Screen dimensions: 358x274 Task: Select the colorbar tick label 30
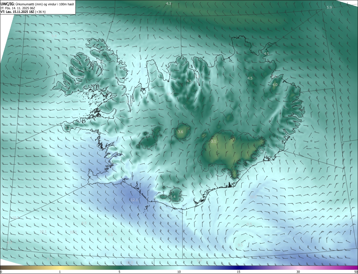click(298, 272)
